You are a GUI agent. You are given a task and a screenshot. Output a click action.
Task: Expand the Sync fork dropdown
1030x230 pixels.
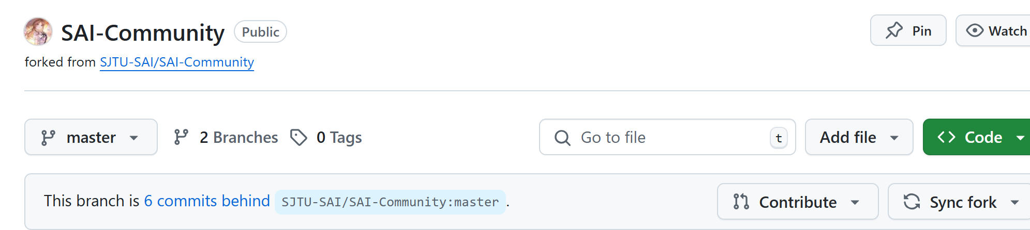point(1014,202)
